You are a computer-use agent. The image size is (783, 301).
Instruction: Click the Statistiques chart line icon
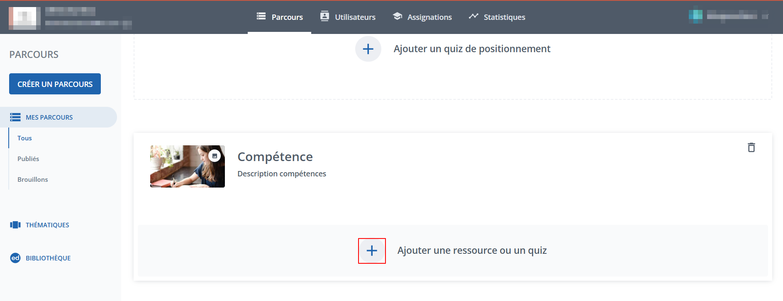473,16
